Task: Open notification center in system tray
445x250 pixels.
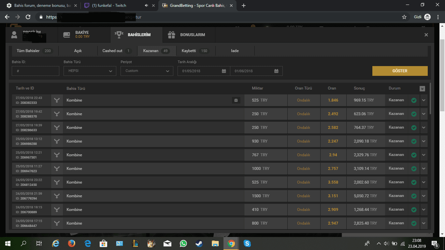Action: 435,243
